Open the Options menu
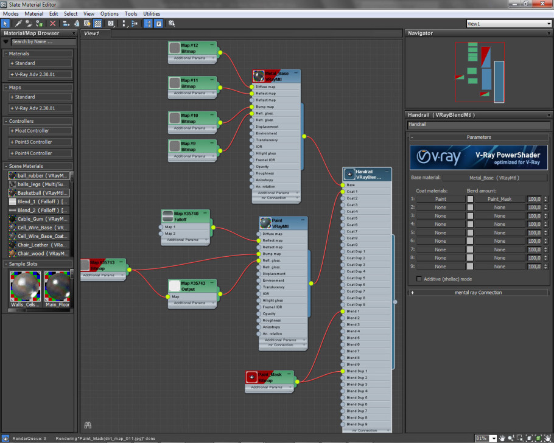 coord(110,14)
